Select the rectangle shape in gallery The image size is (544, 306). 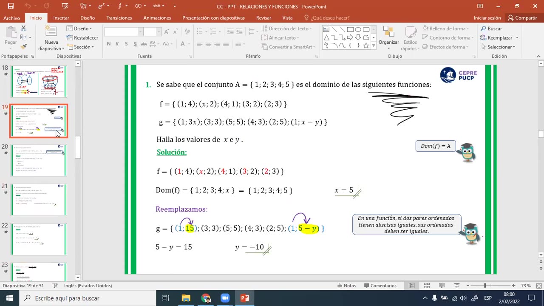tap(350, 29)
